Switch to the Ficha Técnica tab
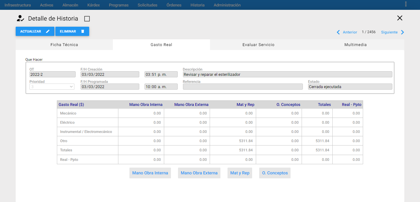Screen dimensions: 420x202 [64, 45]
